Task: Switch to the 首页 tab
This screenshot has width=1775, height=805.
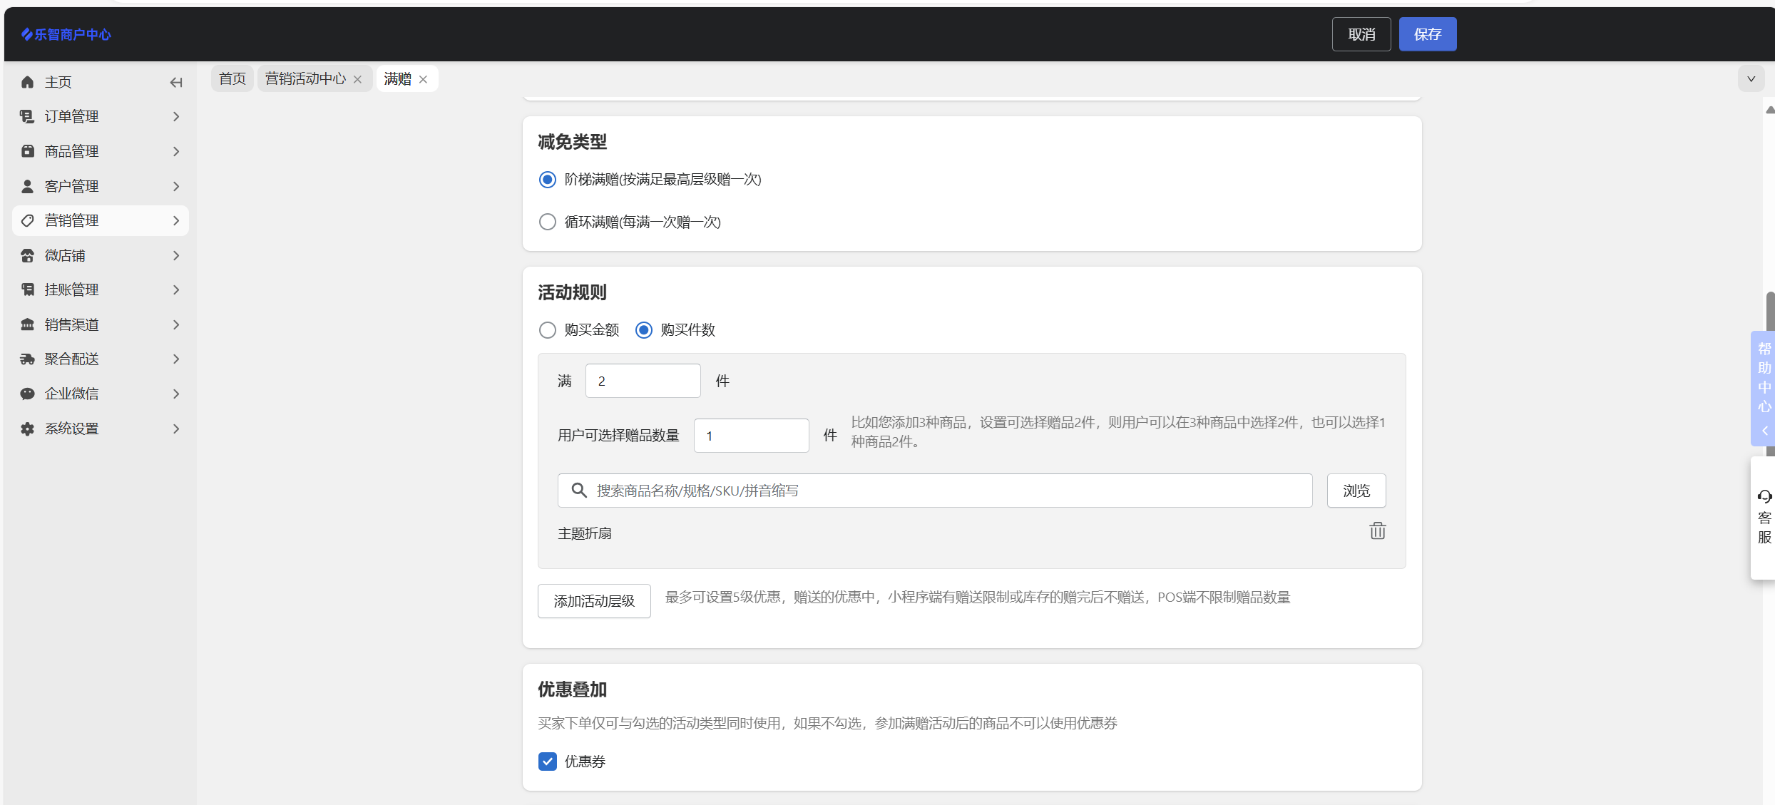Action: (232, 78)
